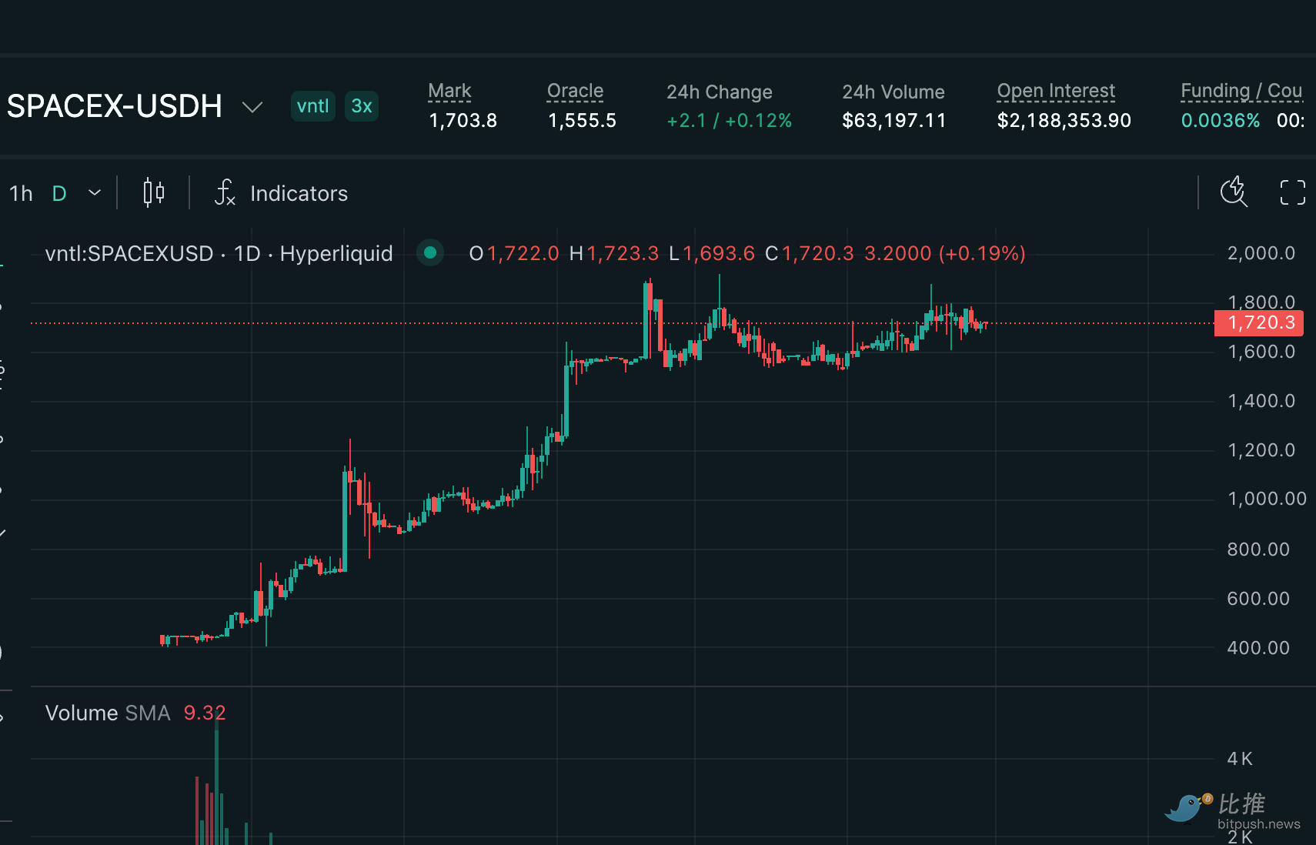Select the D daily timeframe
This screenshot has width=1316, height=845.
59,193
